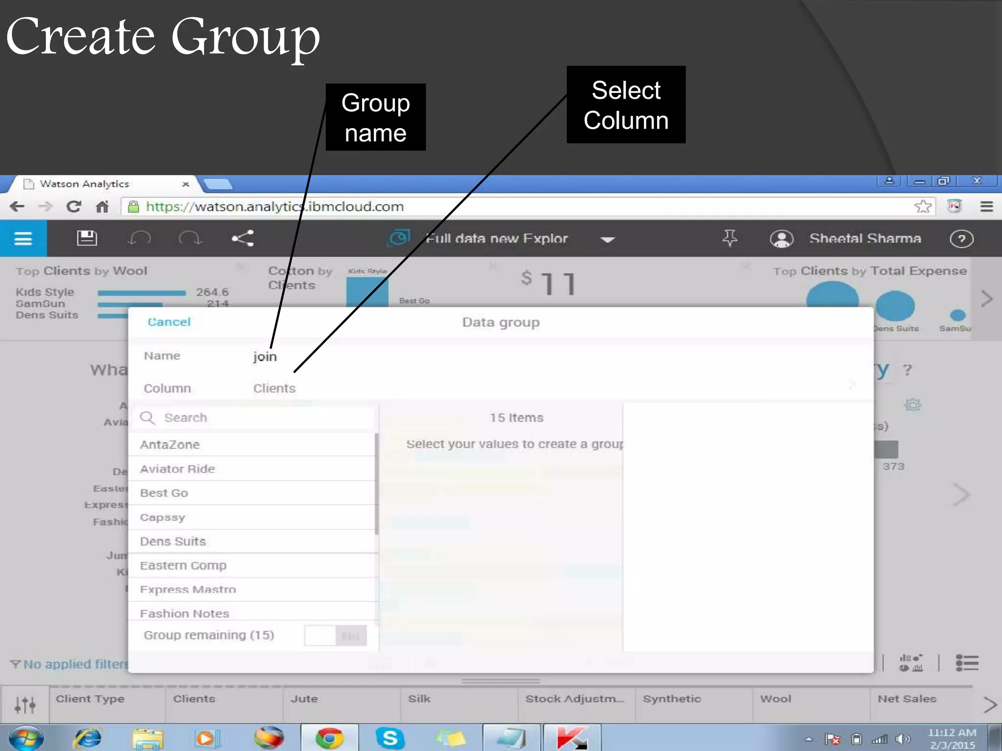Viewport: 1002px width, 751px height.
Task: Click the redo arrow icon
Action: coord(190,239)
